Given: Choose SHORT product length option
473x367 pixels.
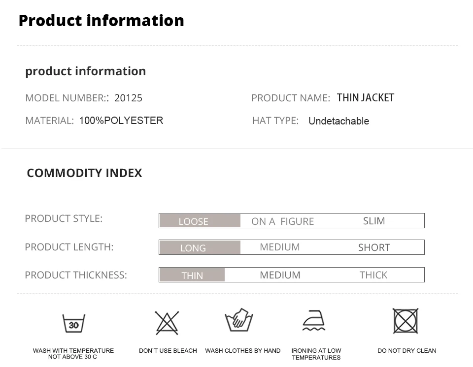Looking at the screenshot, I should pyautogui.click(x=374, y=247).
